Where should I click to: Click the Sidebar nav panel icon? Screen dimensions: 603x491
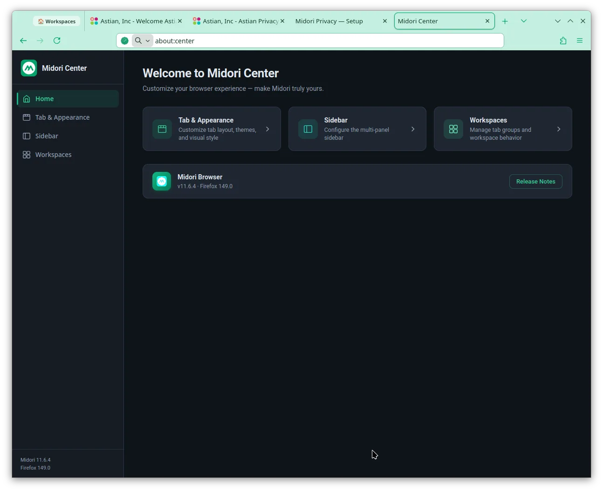pyautogui.click(x=27, y=136)
